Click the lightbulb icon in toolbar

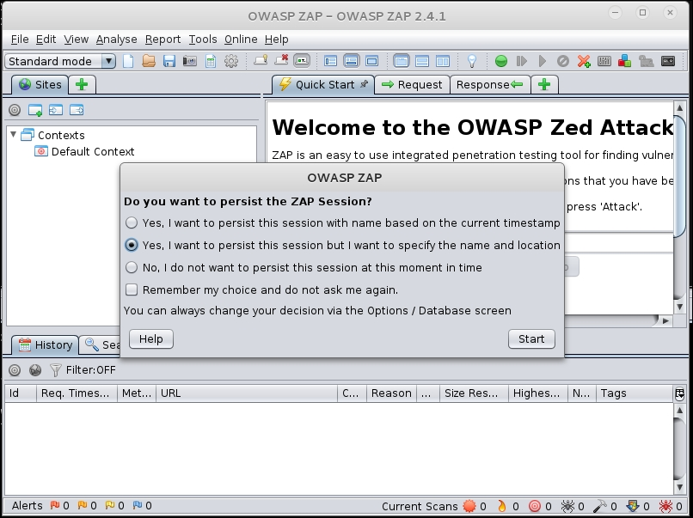click(x=472, y=61)
